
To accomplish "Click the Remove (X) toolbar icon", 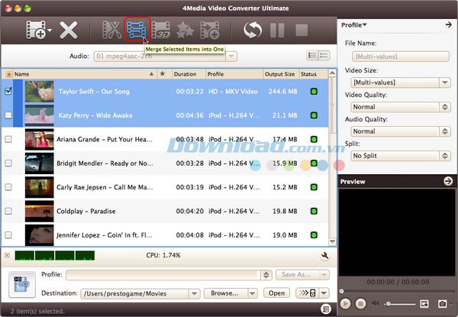I will [x=69, y=31].
